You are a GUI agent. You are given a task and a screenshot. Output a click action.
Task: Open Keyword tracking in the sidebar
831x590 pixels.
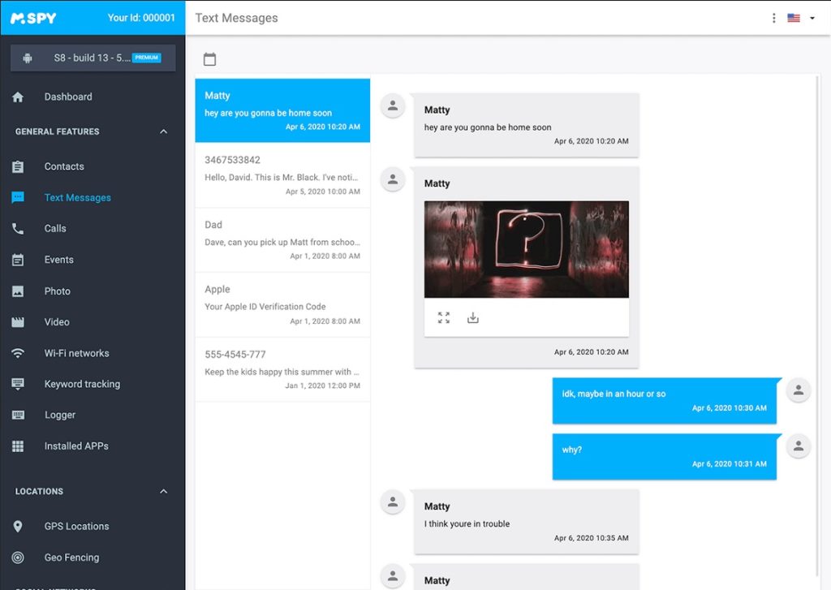(x=82, y=384)
